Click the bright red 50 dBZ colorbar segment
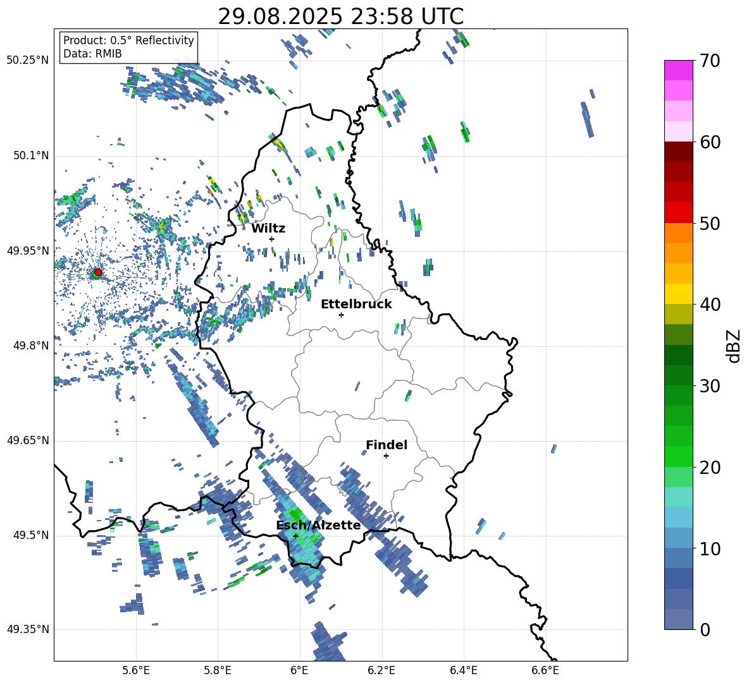749x683 pixels. (x=679, y=213)
